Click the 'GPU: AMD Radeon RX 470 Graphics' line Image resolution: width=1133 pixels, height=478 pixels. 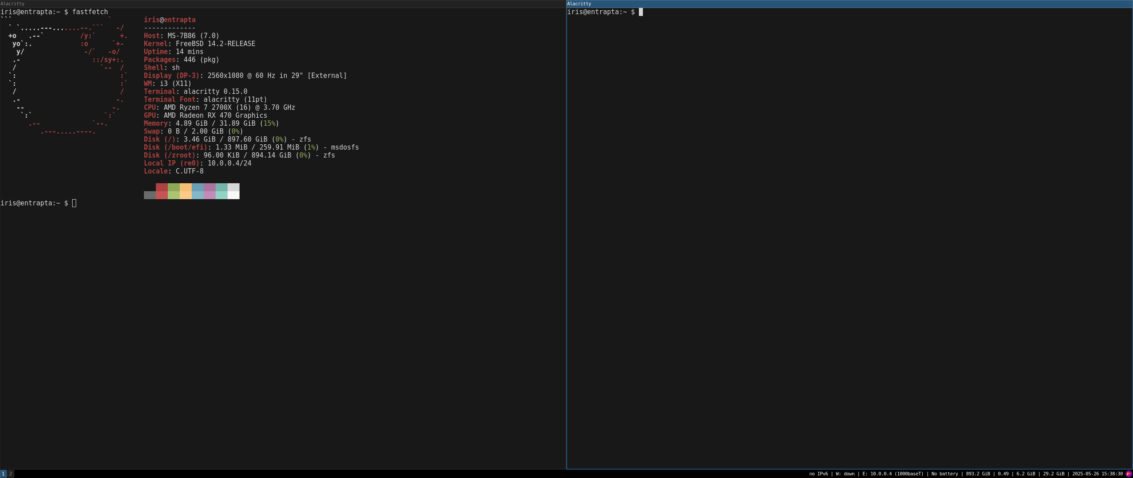[x=205, y=116]
